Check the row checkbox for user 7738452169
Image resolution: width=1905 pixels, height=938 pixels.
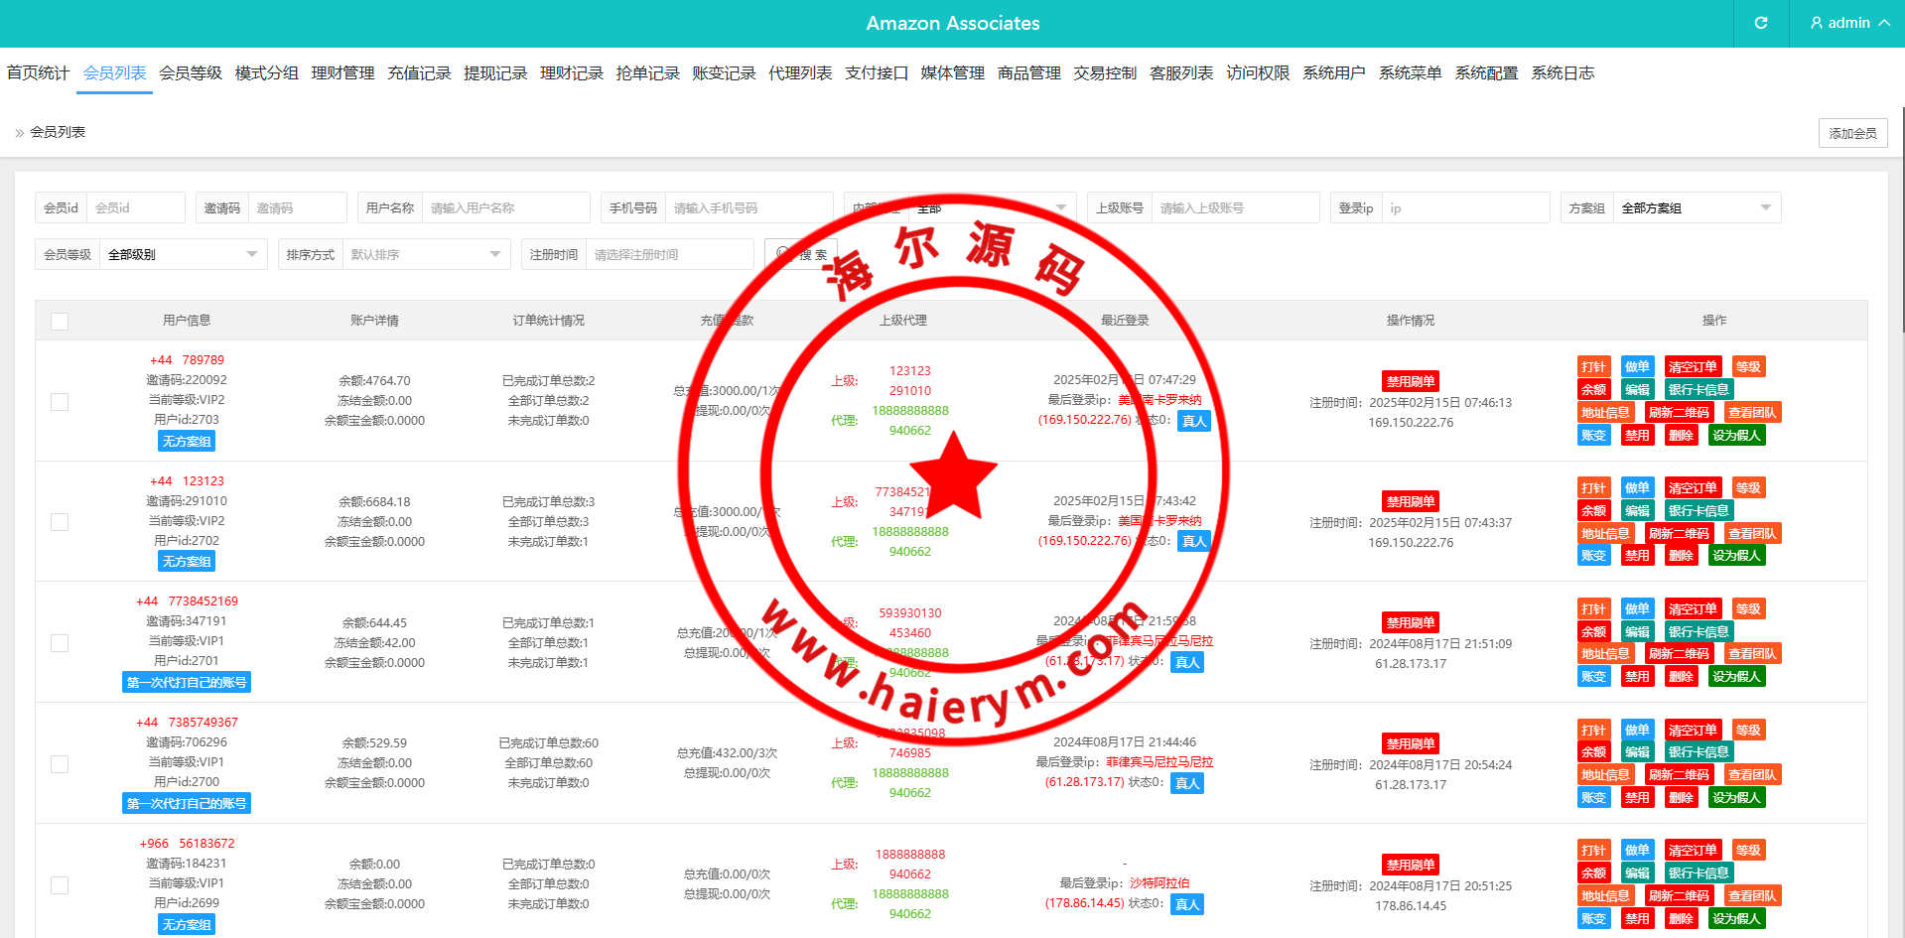(60, 643)
